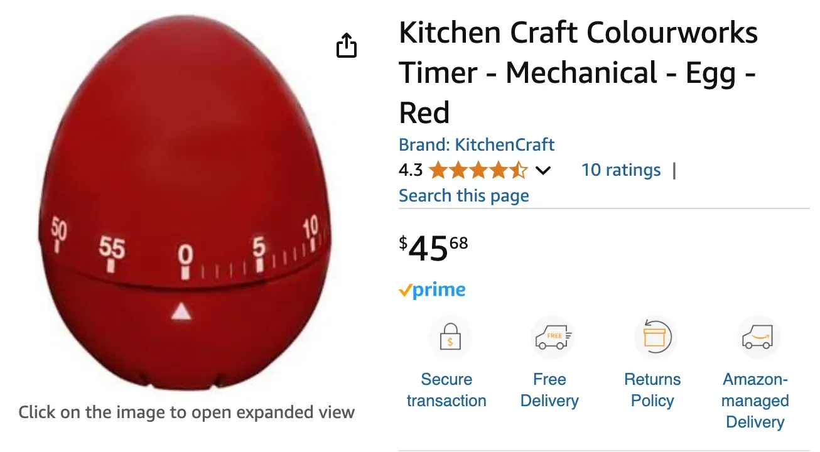Viewport: 820px width, 452px height.
Task: Open the 10 ratings link
Action: pos(620,170)
